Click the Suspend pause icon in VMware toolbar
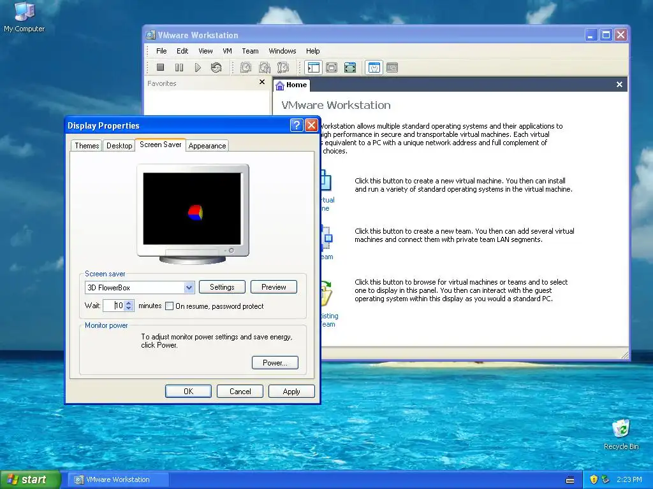653x489 pixels. click(179, 67)
